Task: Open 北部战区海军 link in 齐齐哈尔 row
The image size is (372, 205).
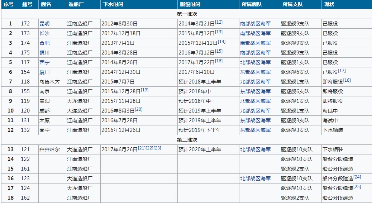Action: [x=255, y=149]
